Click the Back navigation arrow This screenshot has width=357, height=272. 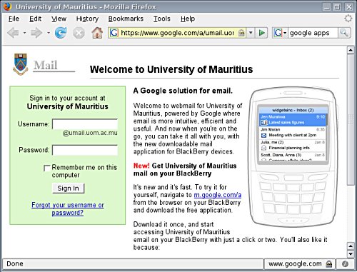13,33
